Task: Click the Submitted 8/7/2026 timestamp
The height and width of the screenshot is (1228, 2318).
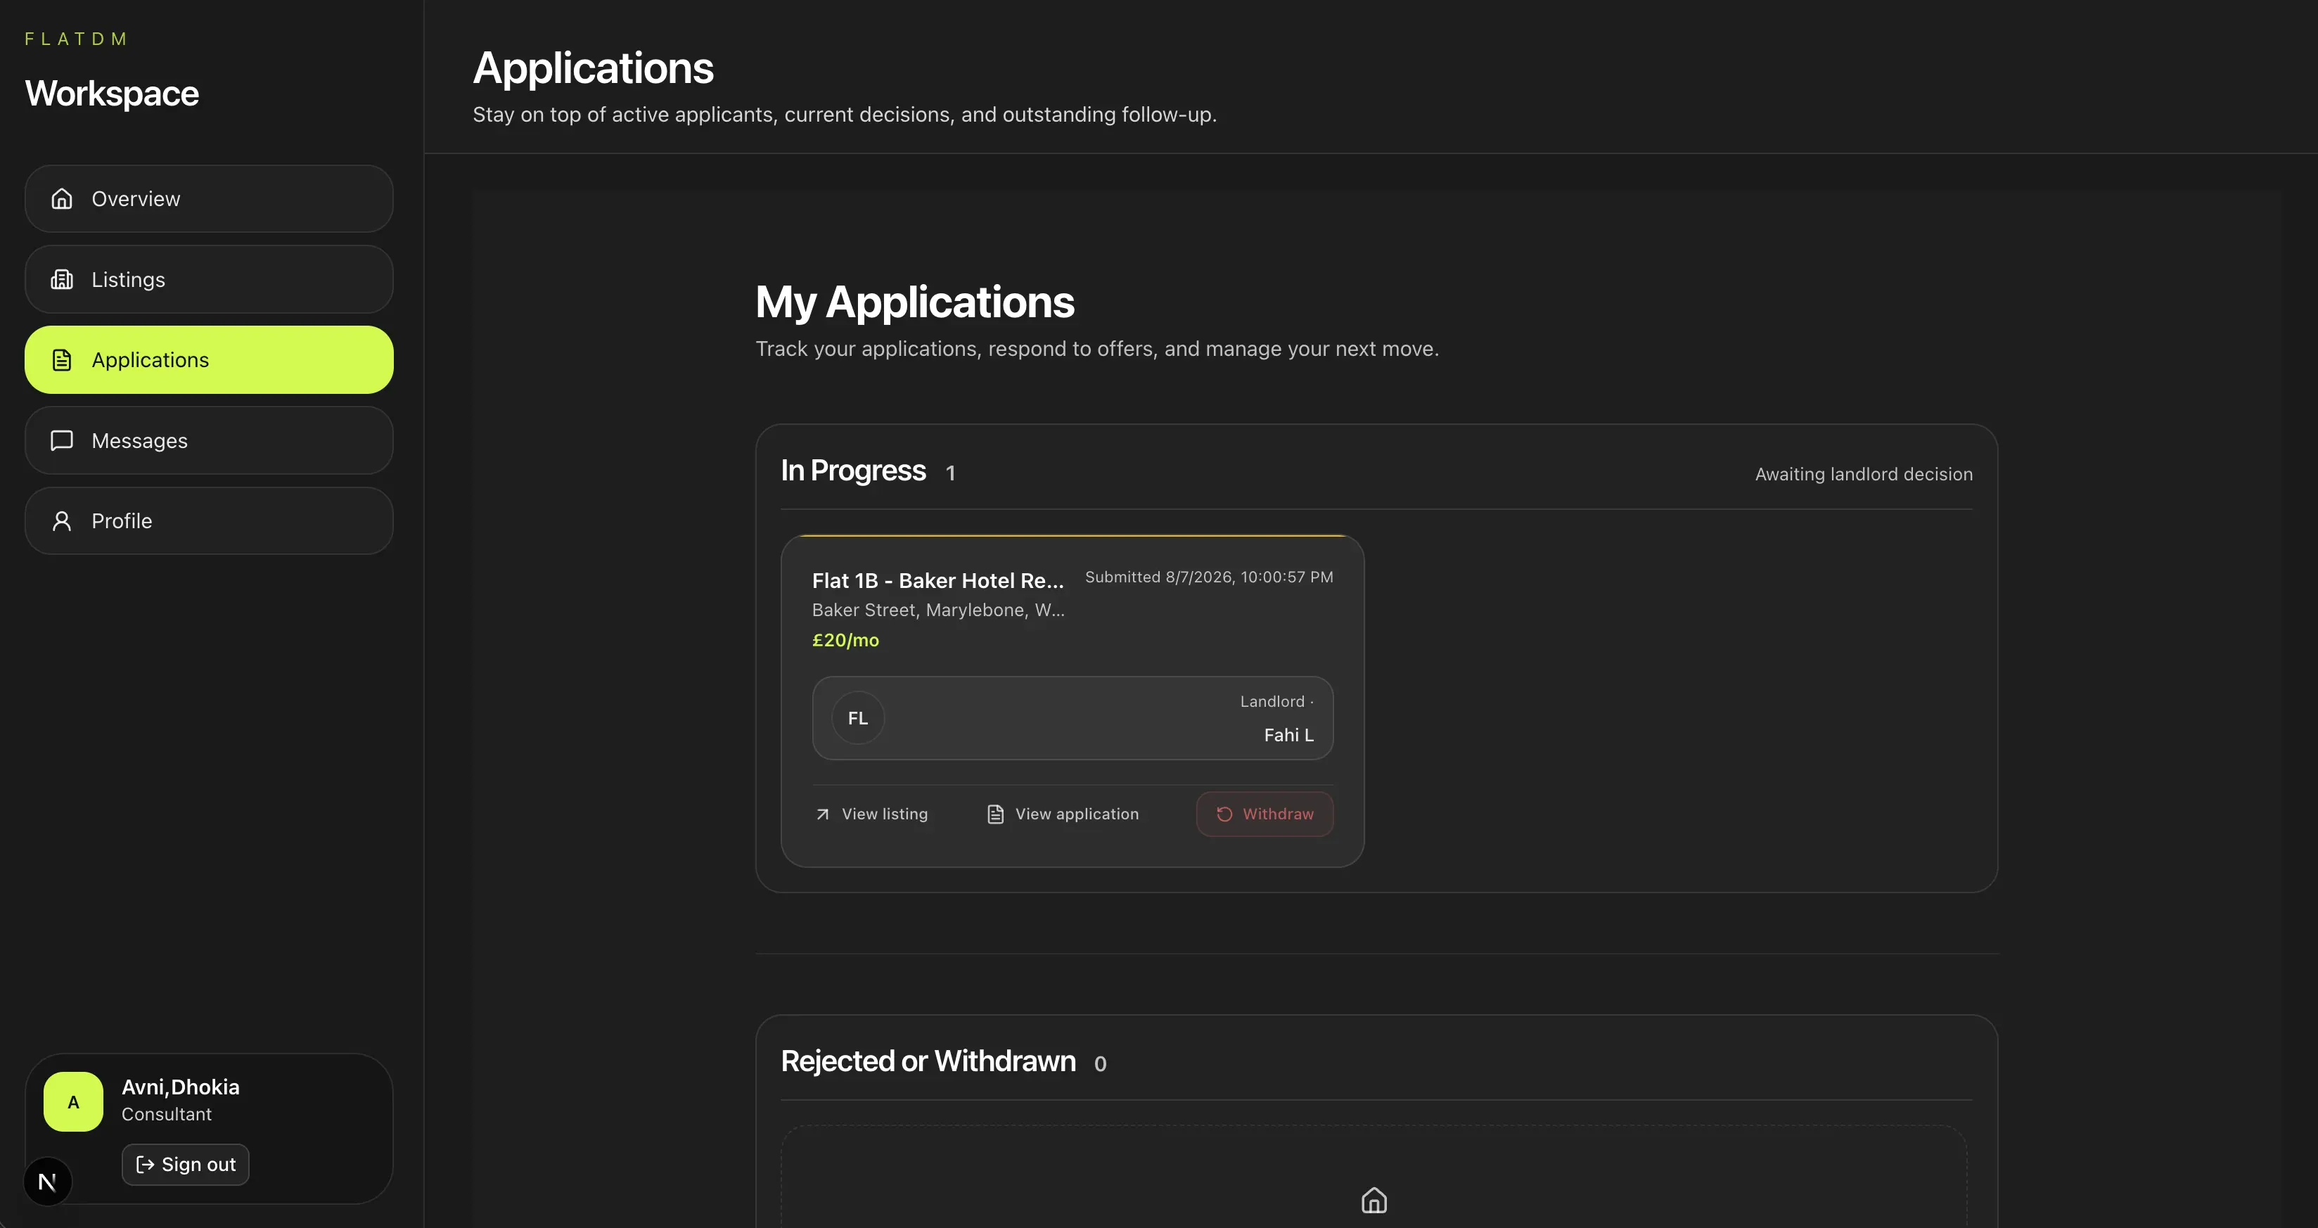Action: tap(1210, 577)
